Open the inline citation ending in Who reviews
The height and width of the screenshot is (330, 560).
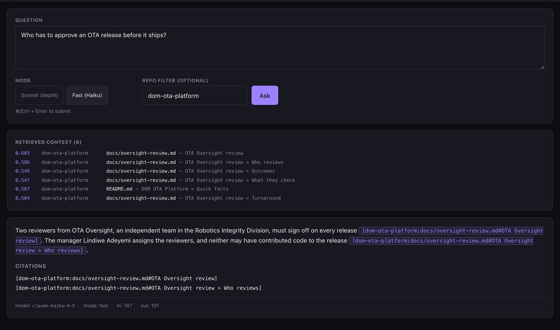441,241
